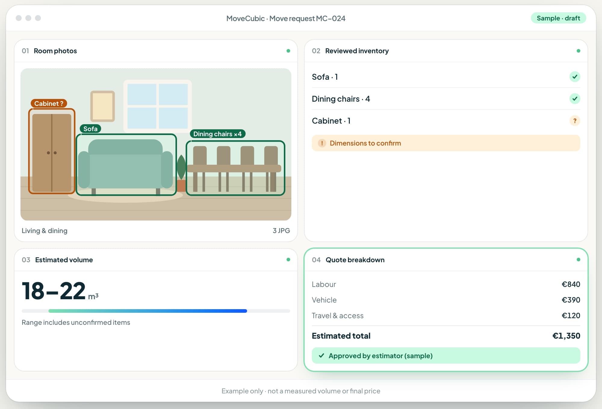
Task: Select the Cabinet · 1 inventory row
Action: point(446,121)
